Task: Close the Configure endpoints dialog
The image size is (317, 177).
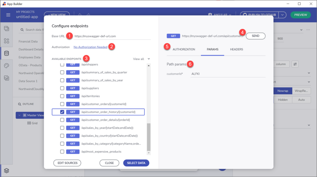Action: click(109, 163)
